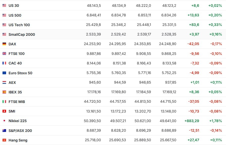Image resolution: width=226 pixels, height=145 pixels.
Task: Click the DAX last price 24.253,90
Action: click(92, 44)
